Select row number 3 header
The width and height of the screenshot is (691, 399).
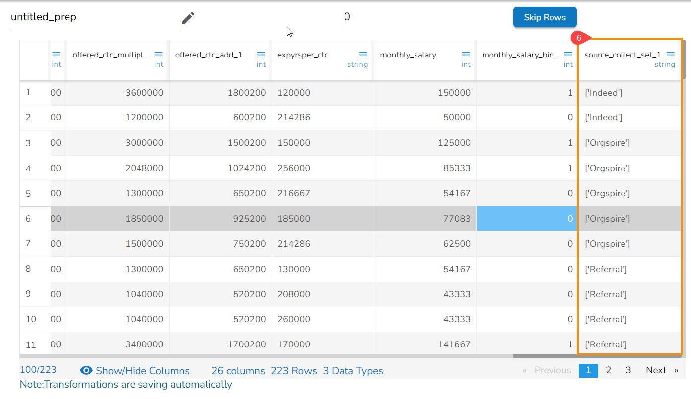pyautogui.click(x=28, y=143)
